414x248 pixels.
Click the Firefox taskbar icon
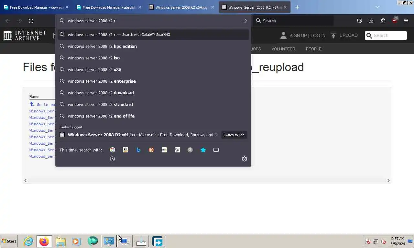[x=44, y=241]
